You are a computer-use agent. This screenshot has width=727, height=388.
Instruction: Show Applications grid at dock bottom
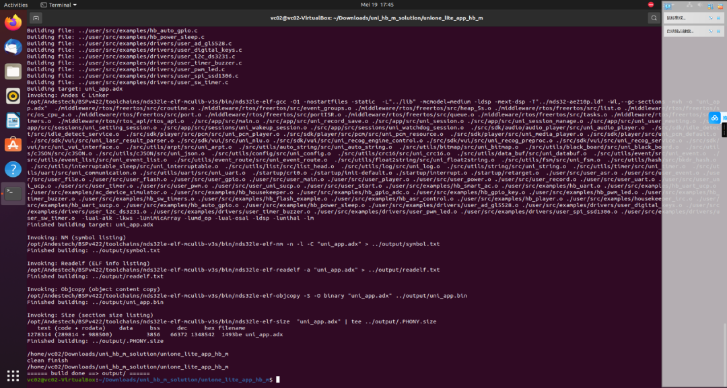pyautogui.click(x=13, y=375)
